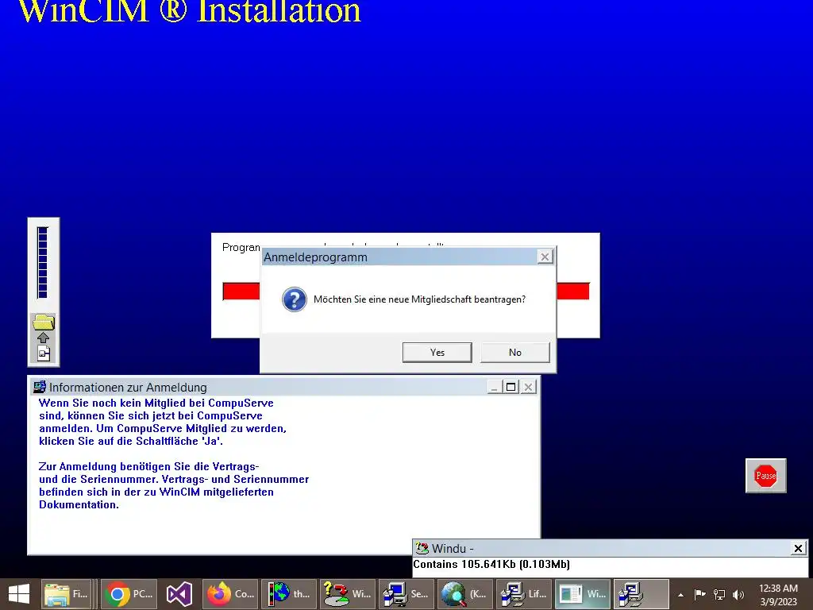
Task: Open File Explorer from taskbar
Action: click(x=67, y=594)
